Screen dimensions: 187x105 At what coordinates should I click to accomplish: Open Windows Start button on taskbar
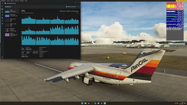tap(82, 103)
